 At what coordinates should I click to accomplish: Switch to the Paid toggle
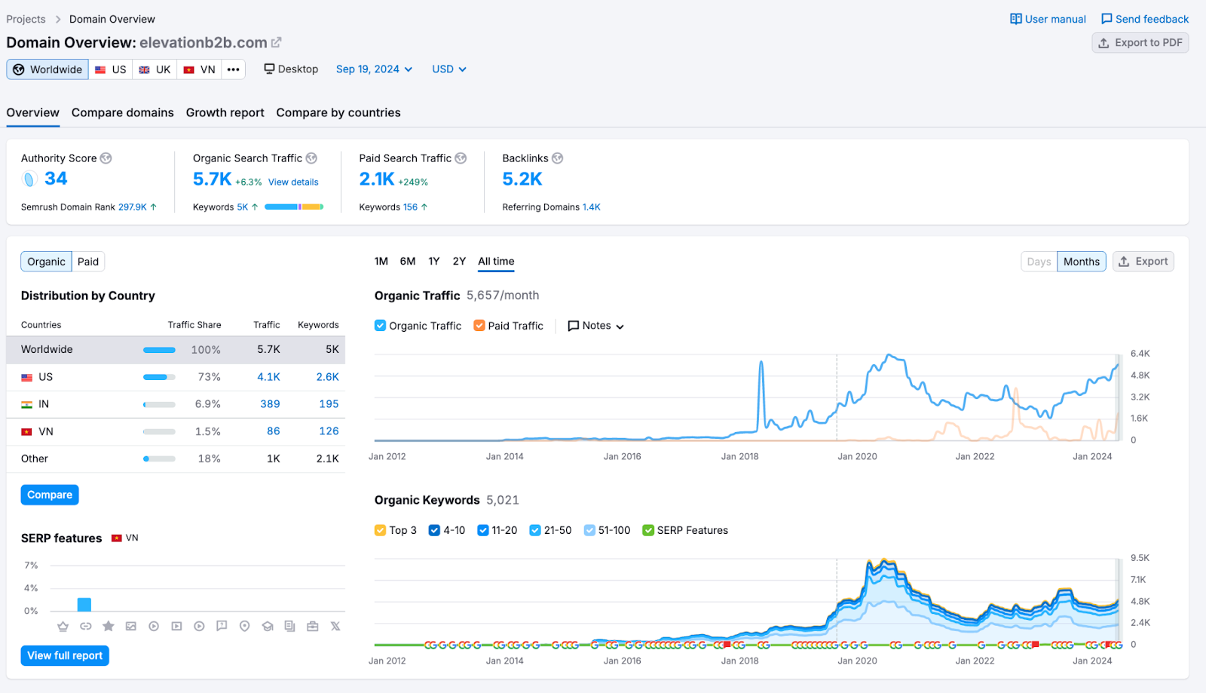[88, 262]
